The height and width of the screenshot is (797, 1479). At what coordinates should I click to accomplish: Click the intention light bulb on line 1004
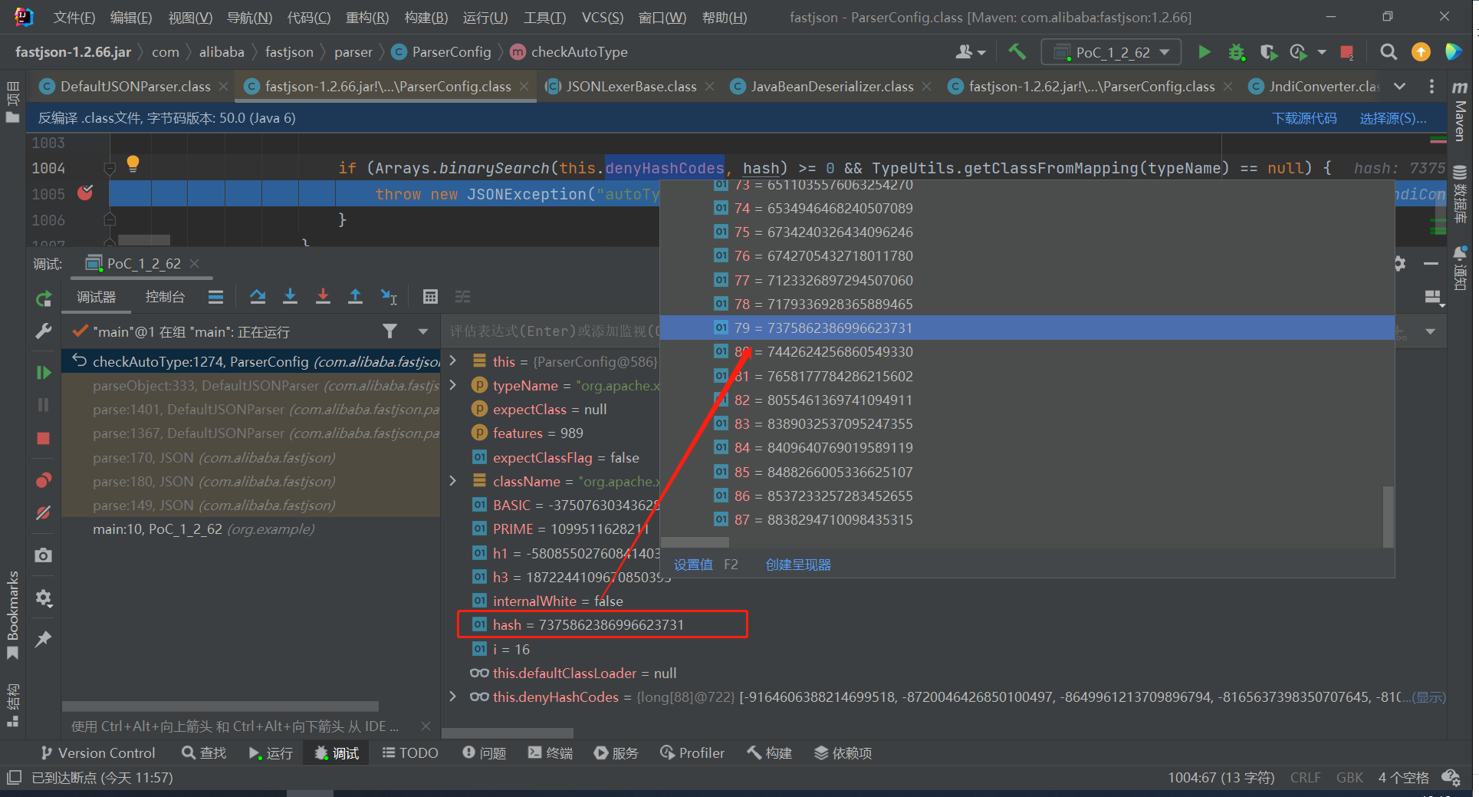pos(133,163)
